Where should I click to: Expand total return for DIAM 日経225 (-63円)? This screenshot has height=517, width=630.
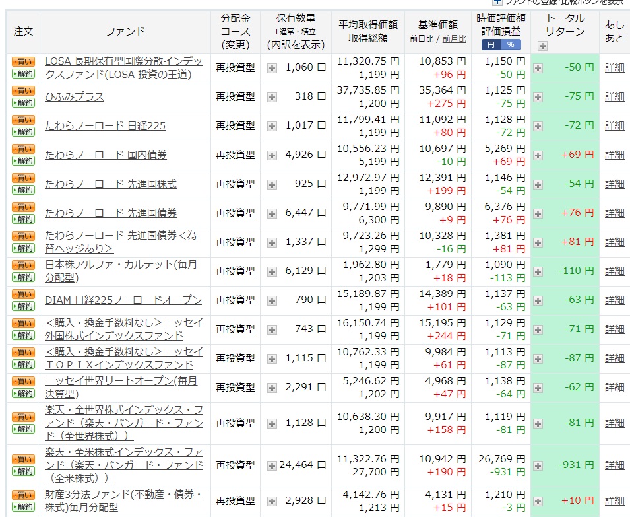pos(538,300)
